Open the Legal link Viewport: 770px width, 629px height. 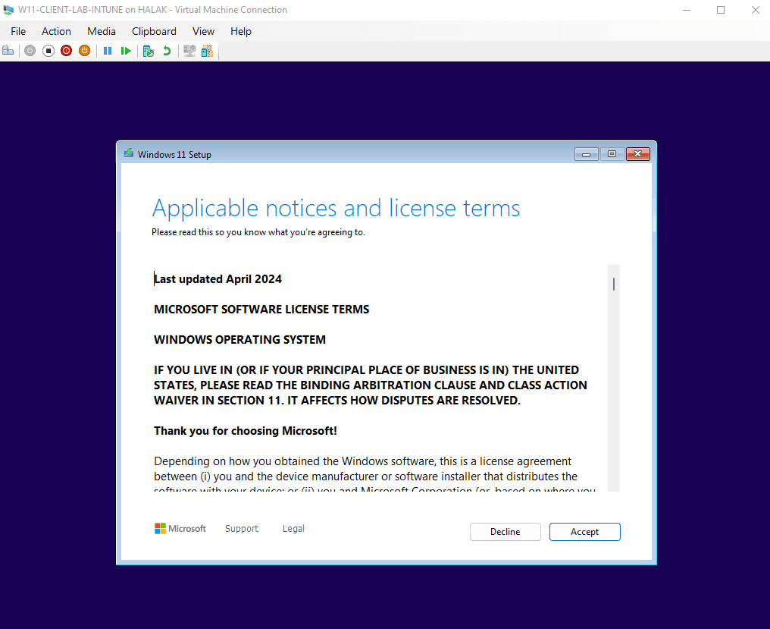pos(293,528)
